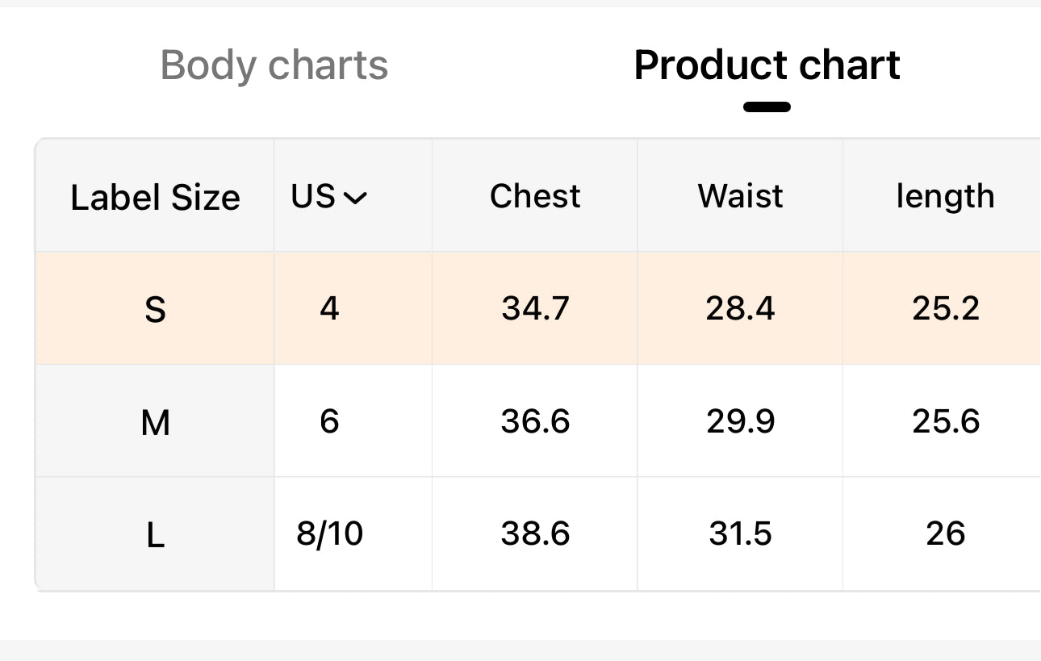Select the M label size row

pyautogui.click(x=155, y=422)
